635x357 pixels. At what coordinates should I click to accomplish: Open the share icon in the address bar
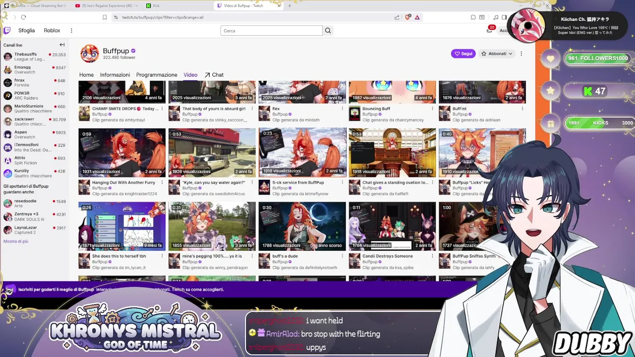[397, 17]
